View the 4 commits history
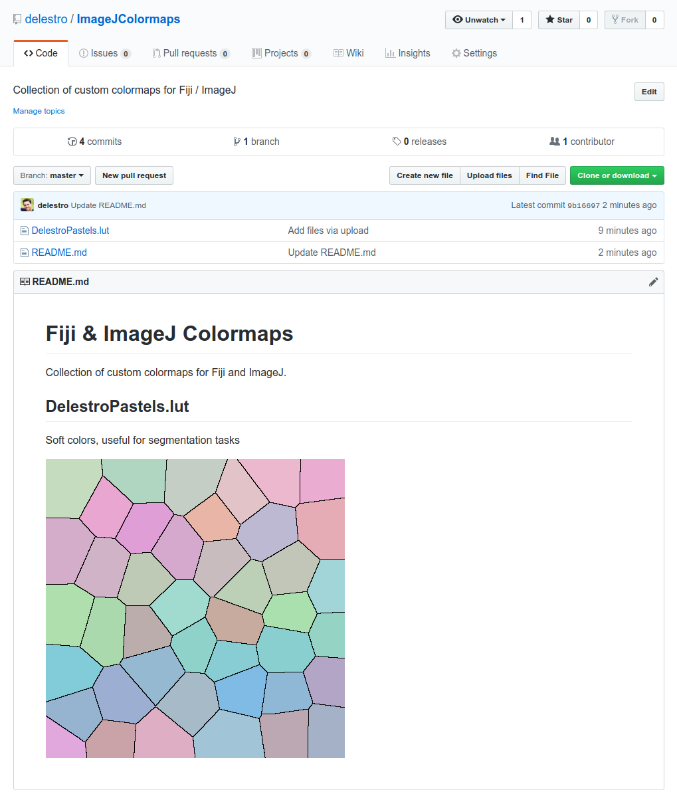Screen dimensions: 677x798 pos(94,142)
